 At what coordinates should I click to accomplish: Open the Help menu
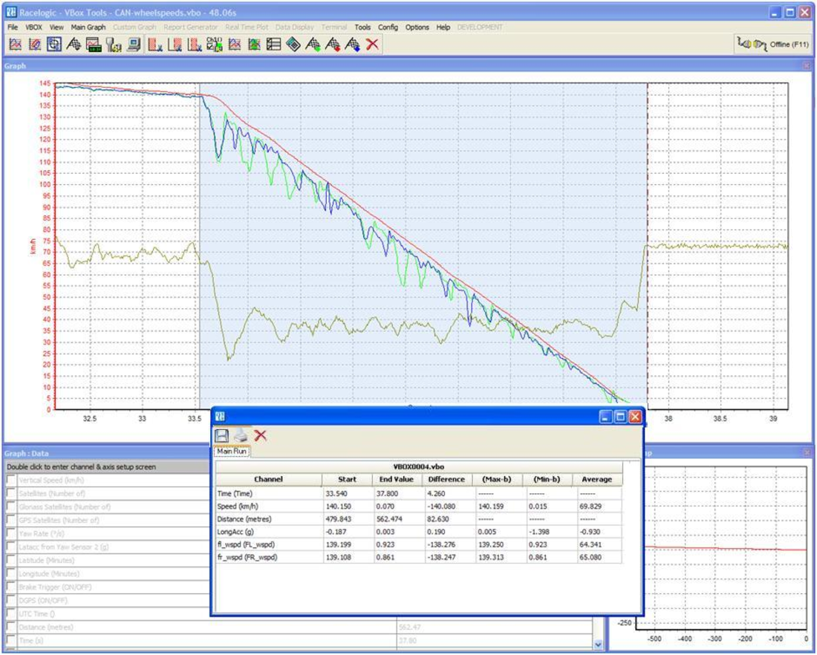(443, 27)
